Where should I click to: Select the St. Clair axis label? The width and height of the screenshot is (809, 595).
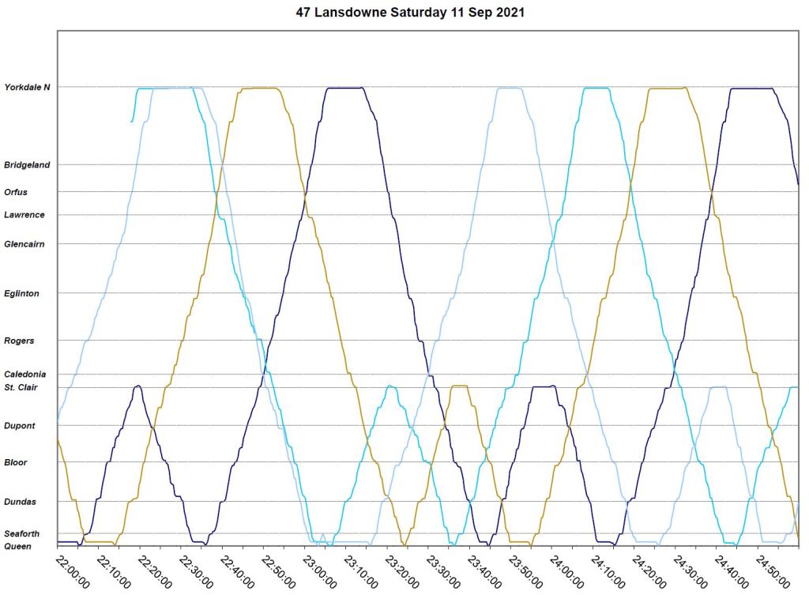[21, 387]
